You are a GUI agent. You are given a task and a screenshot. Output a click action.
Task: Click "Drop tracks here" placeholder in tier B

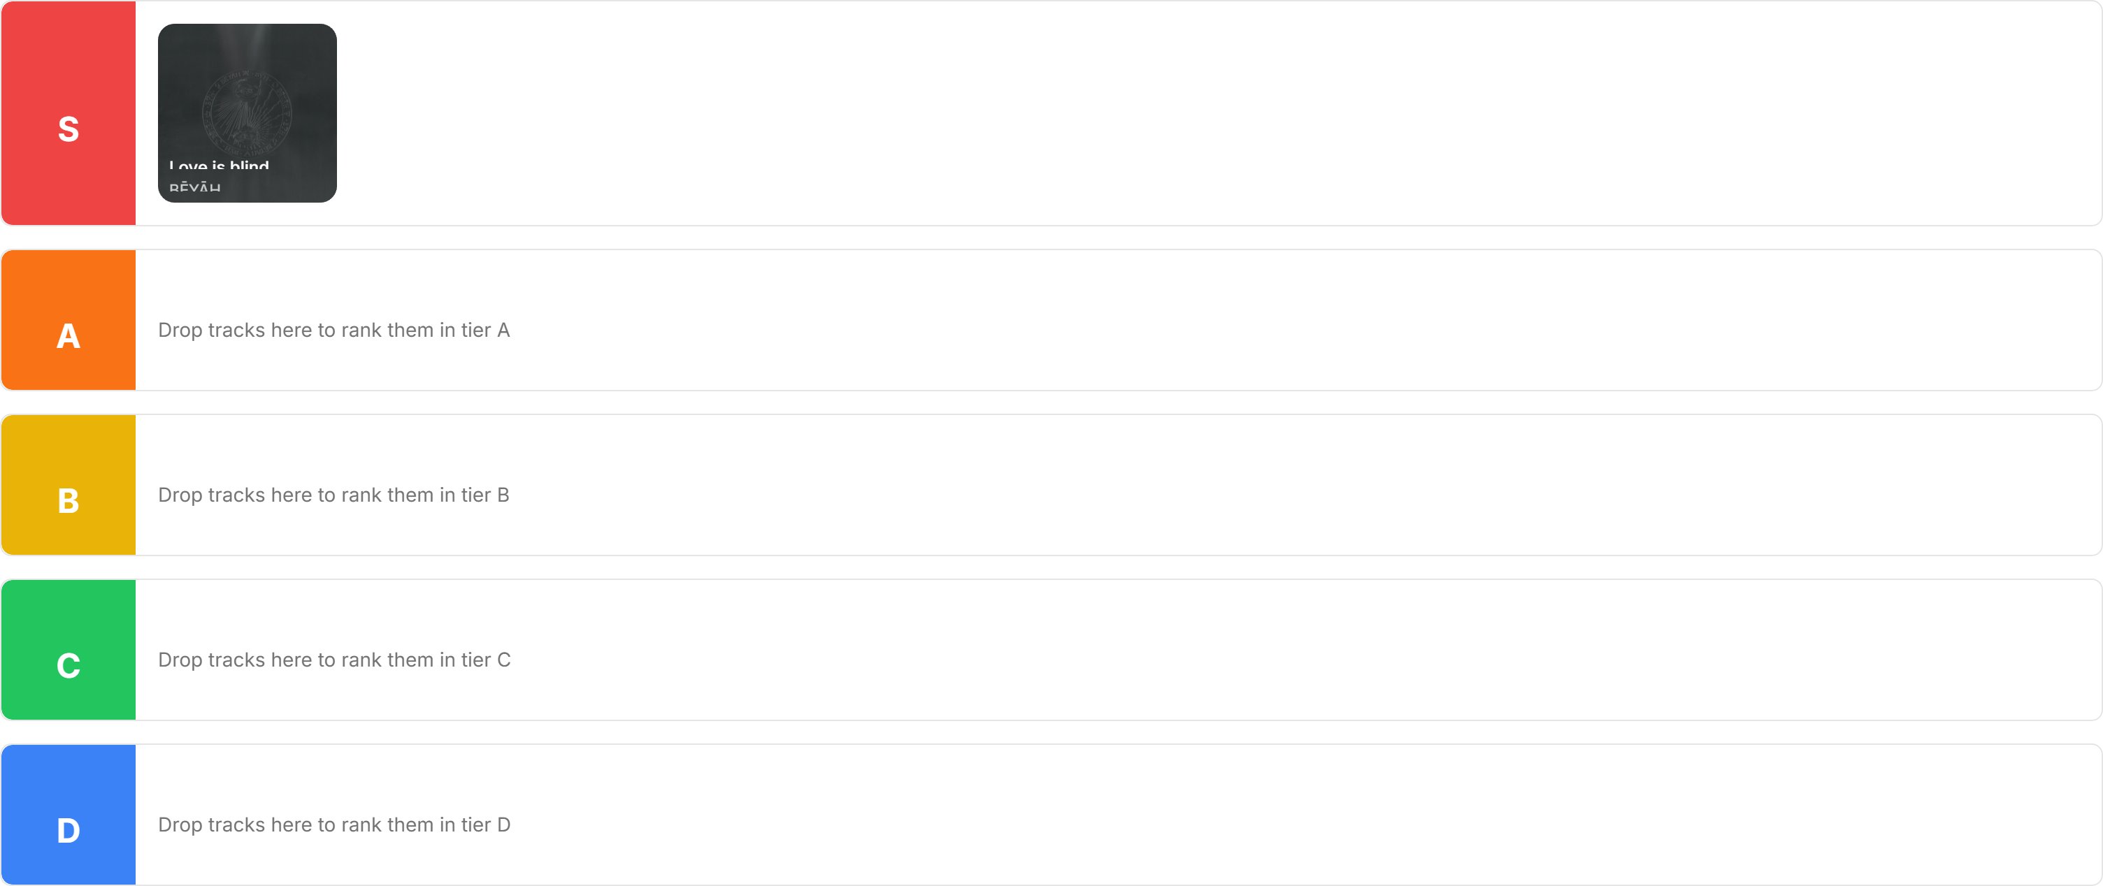pos(333,495)
